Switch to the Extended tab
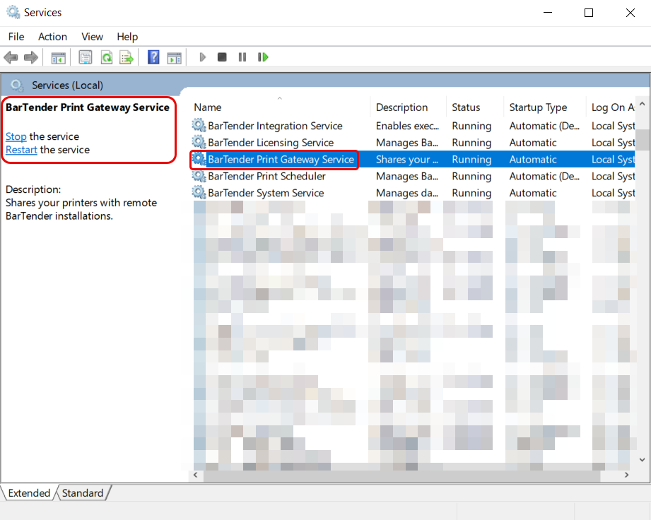 pyautogui.click(x=29, y=493)
